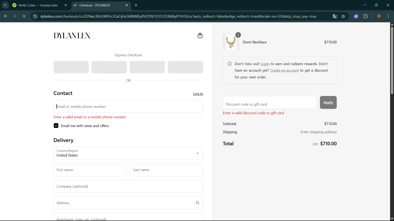Select the Checkout - DYLANLEX tab
394x221 pixels.
point(101,5)
